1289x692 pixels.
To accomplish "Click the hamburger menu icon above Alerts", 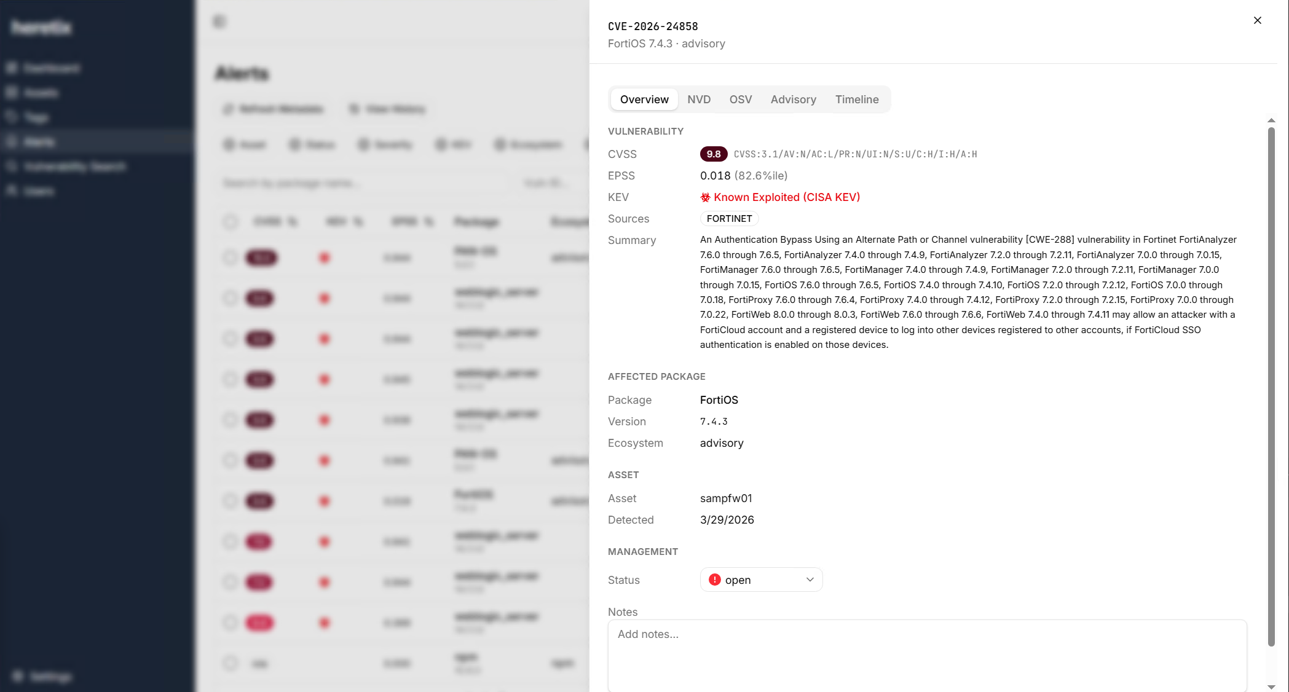I will tap(218, 21).
